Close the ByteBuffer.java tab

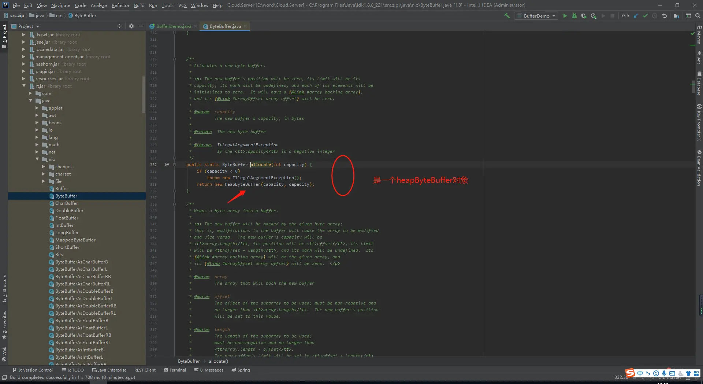pos(245,26)
